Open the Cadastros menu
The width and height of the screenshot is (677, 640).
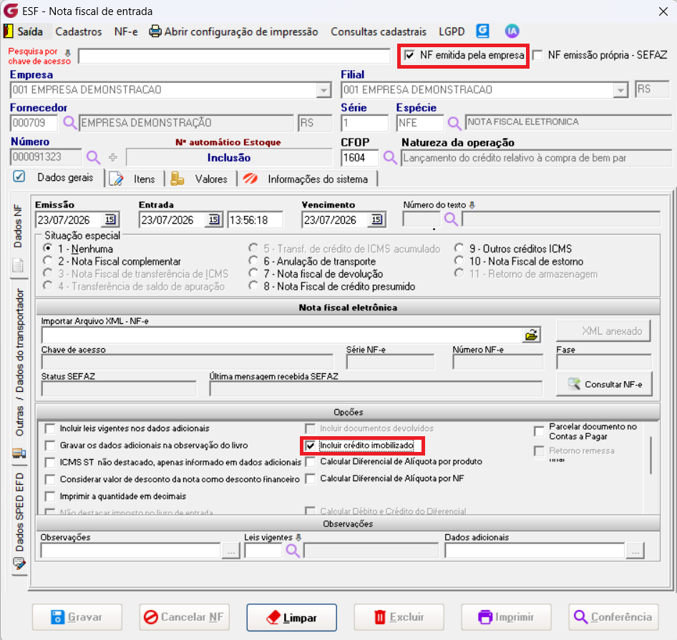click(x=79, y=31)
